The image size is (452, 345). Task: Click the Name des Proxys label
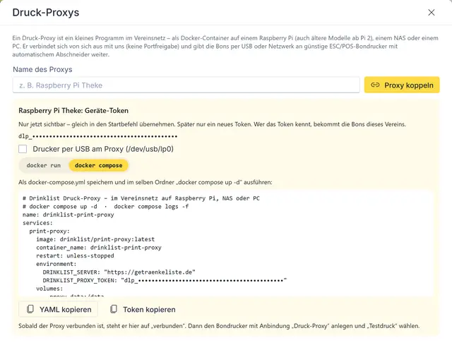(x=42, y=69)
